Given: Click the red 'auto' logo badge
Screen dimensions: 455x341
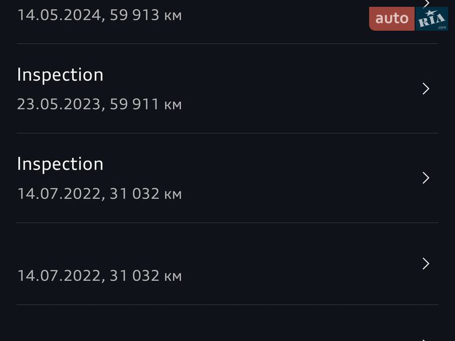Looking at the screenshot, I should [x=392, y=19].
